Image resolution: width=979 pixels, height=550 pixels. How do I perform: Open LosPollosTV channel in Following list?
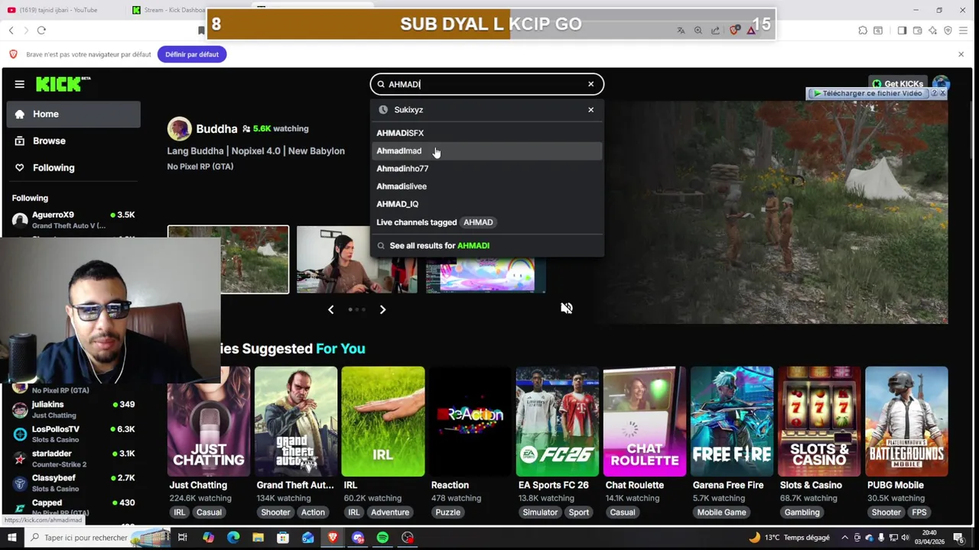point(74,434)
